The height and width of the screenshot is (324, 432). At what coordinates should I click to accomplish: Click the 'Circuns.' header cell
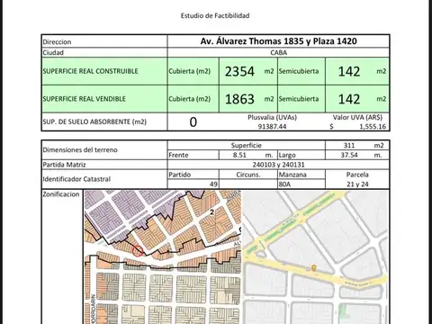pyautogui.click(x=248, y=175)
